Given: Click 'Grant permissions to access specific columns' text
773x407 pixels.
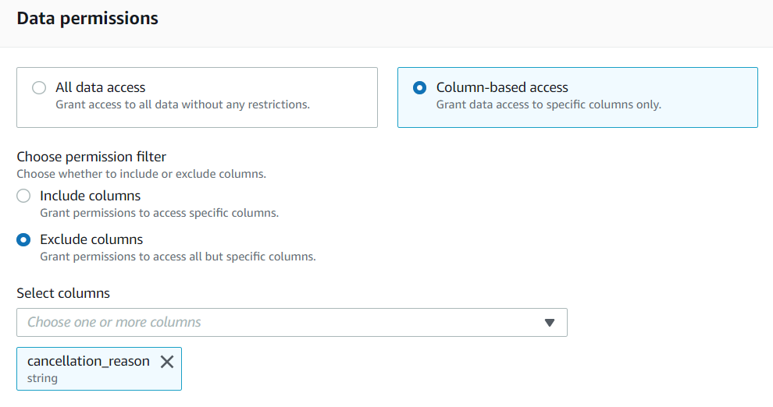Looking at the screenshot, I should pos(159,212).
